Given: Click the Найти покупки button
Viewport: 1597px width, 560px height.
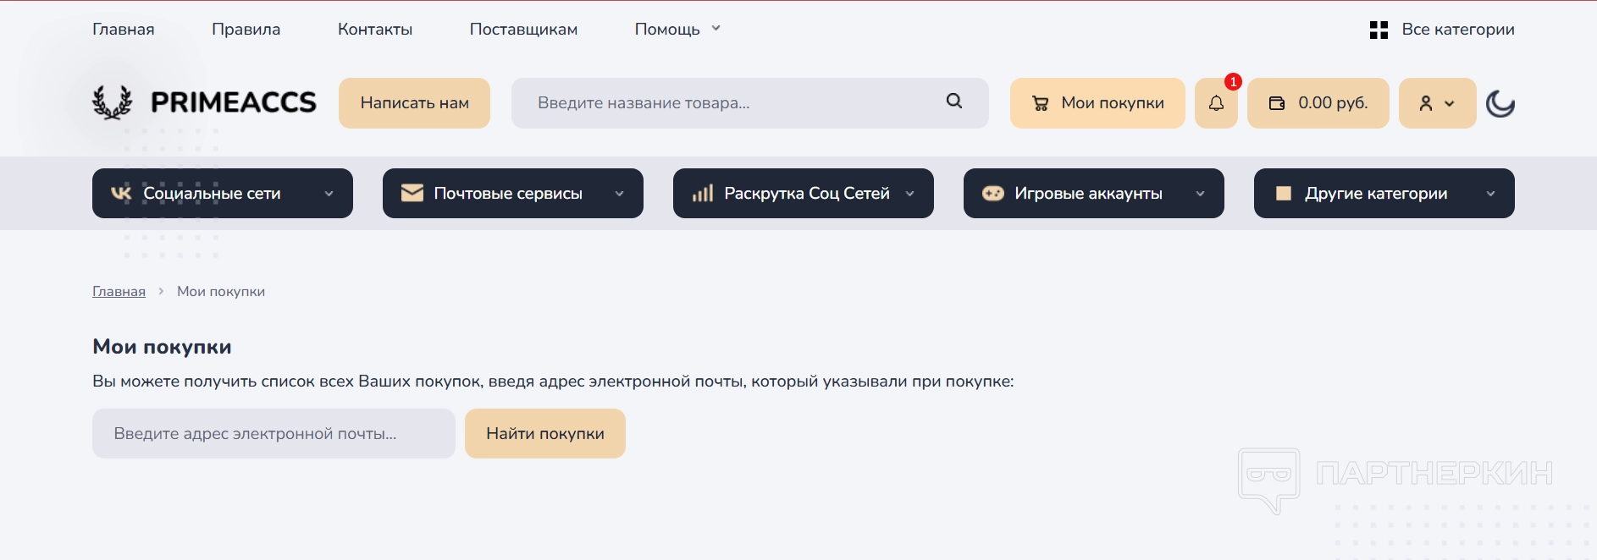Looking at the screenshot, I should 544,434.
